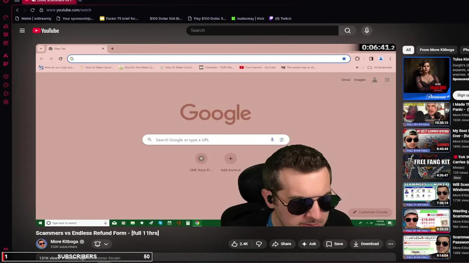Open the 9:14:04 scammer password video thumbnail
The height and width of the screenshot is (263, 469).
[x=426, y=247]
